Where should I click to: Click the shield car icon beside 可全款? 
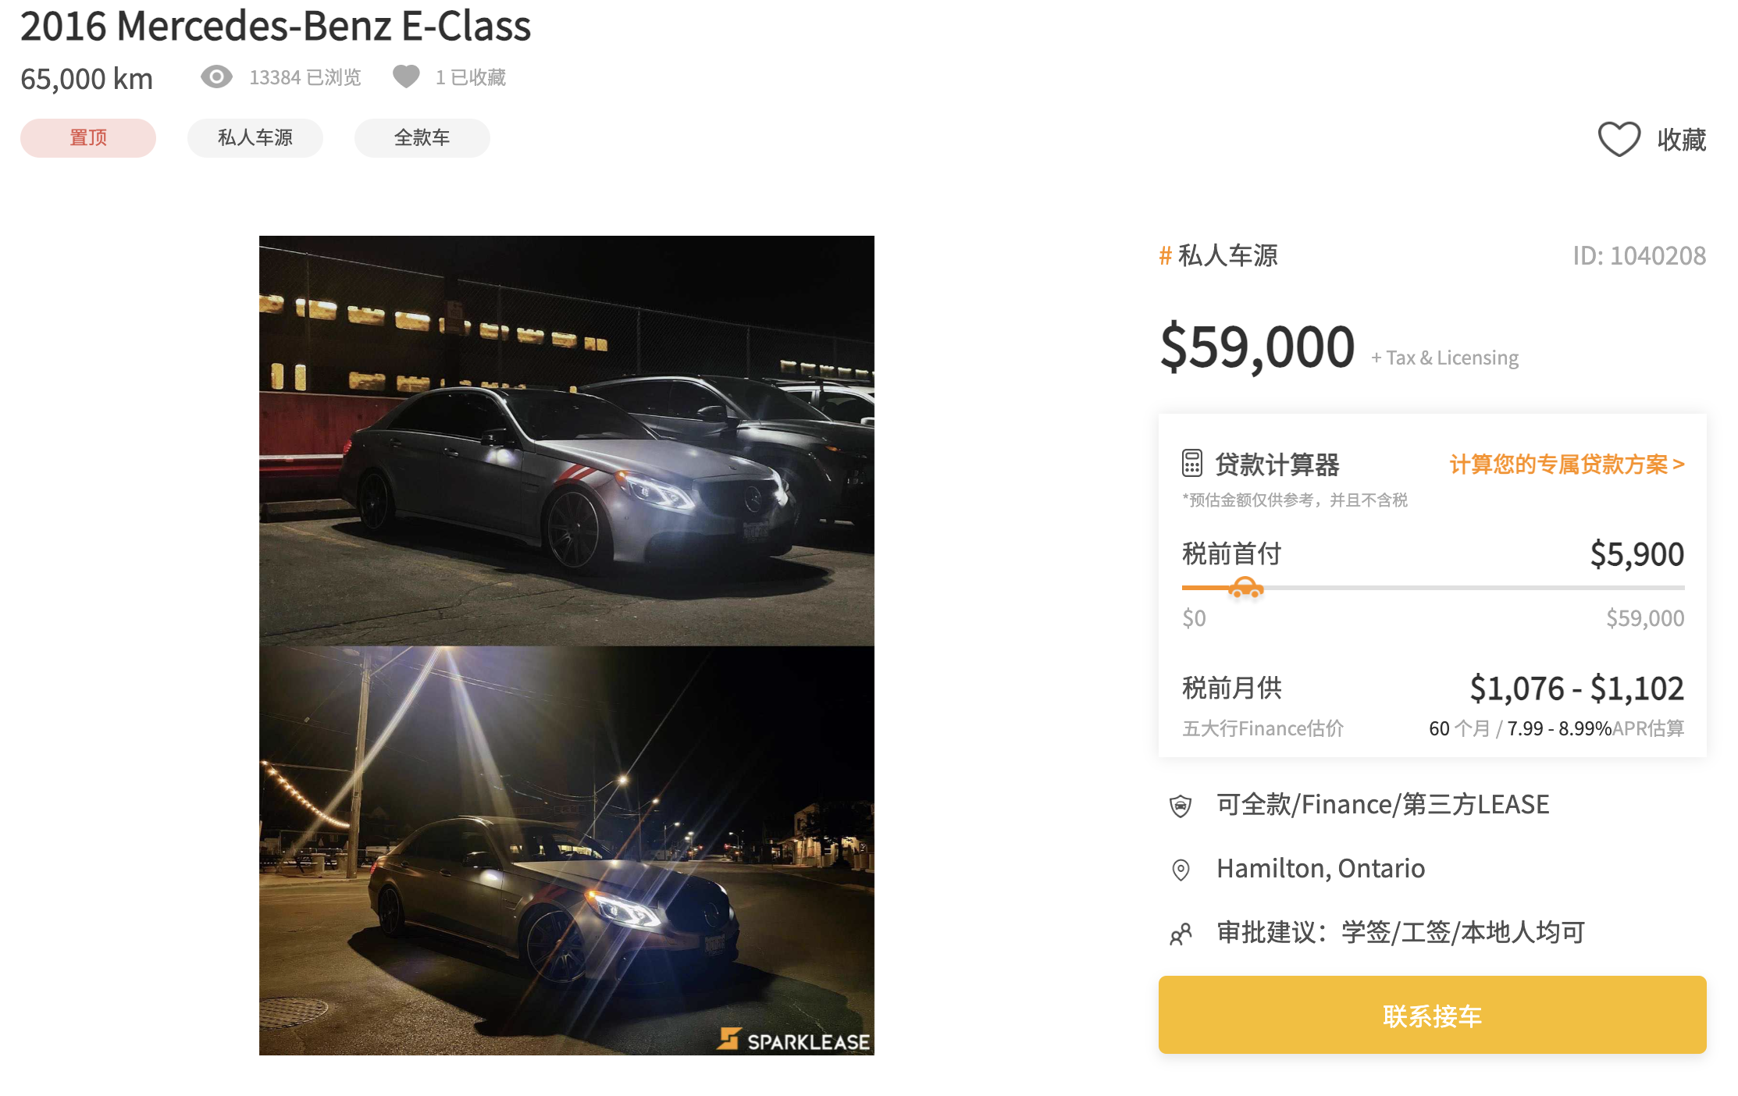pyautogui.click(x=1181, y=806)
